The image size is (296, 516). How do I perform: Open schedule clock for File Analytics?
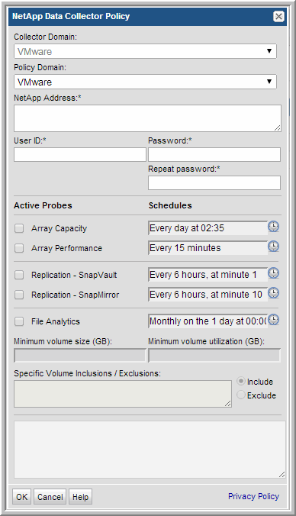click(x=274, y=320)
